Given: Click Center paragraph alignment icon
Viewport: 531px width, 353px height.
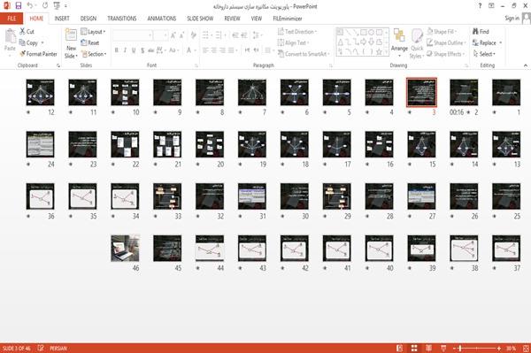Looking at the screenshot, I should coord(214,50).
